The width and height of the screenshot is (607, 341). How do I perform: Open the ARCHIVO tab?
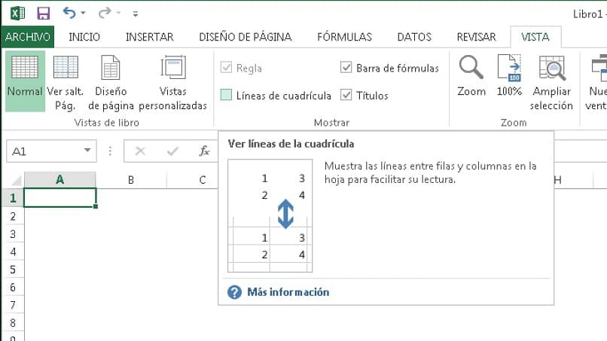click(27, 37)
